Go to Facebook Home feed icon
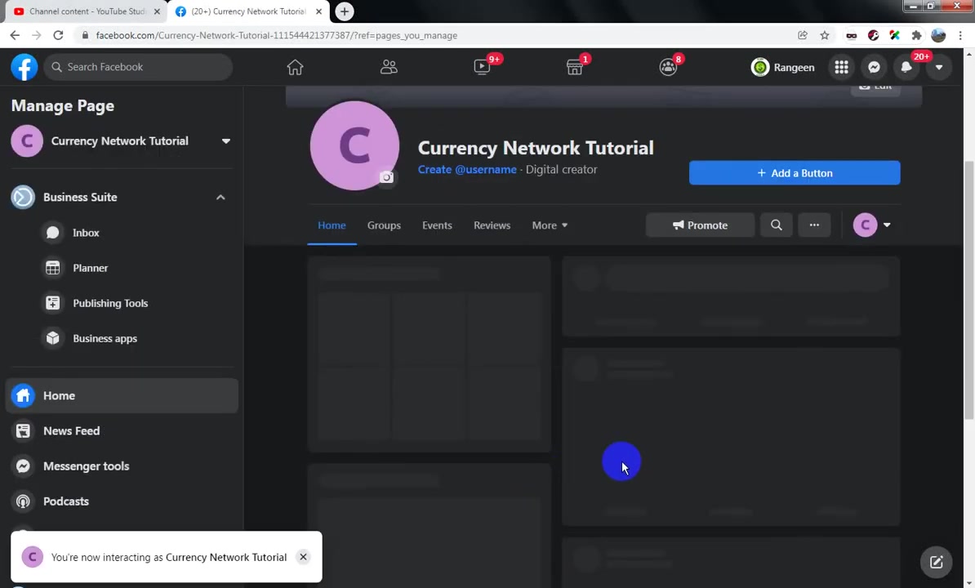This screenshot has width=975, height=588. pyautogui.click(x=295, y=67)
